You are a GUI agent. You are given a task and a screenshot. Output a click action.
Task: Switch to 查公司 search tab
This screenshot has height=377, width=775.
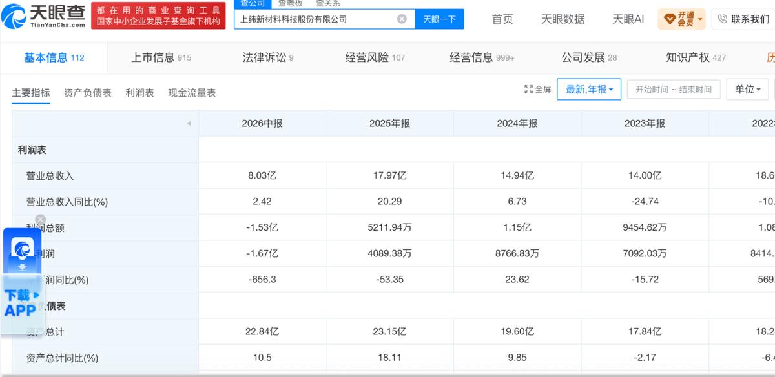click(x=252, y=3)
